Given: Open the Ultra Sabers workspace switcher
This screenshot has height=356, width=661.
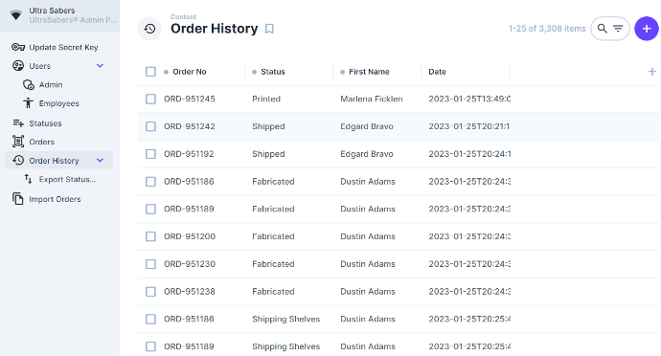Looking at the screenshot, I should pos(59,15).
